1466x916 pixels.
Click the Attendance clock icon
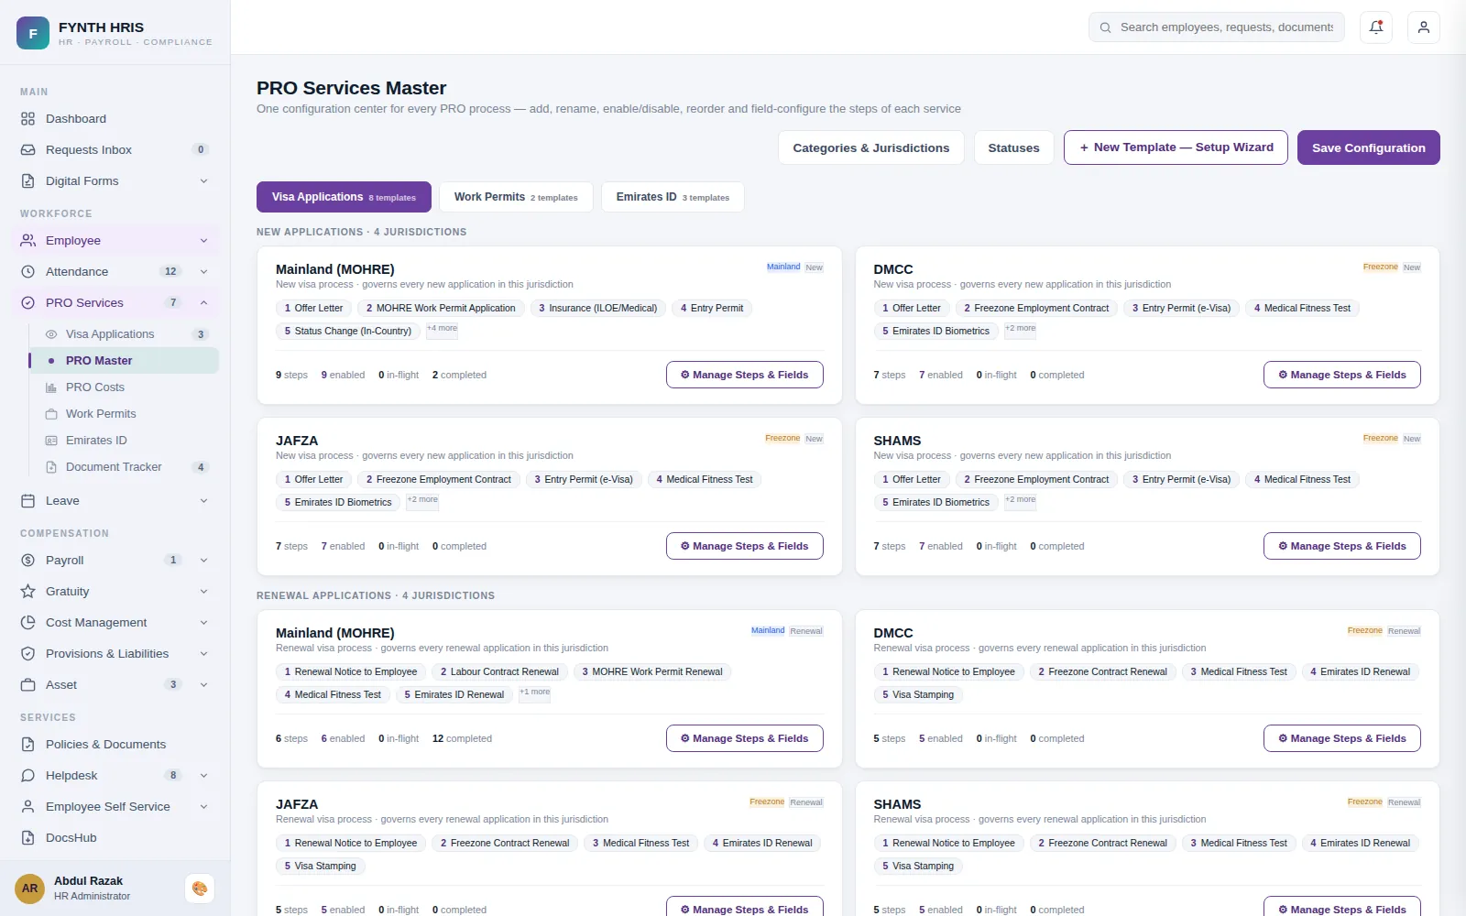[28, 272]
